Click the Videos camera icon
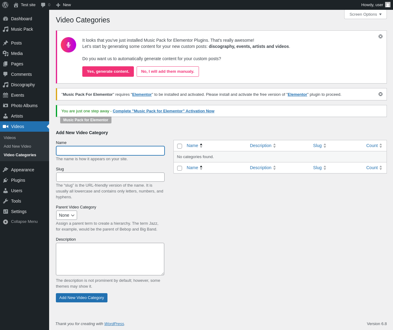This screenshot has height=330, width=393. pos(6,126)
